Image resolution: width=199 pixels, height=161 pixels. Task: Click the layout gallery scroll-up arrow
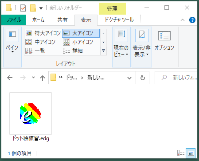[x=104, y=33]
